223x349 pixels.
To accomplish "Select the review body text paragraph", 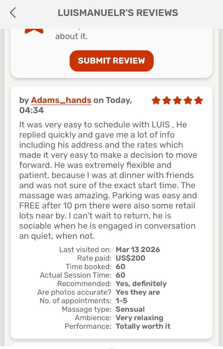I will coord(108,180).
